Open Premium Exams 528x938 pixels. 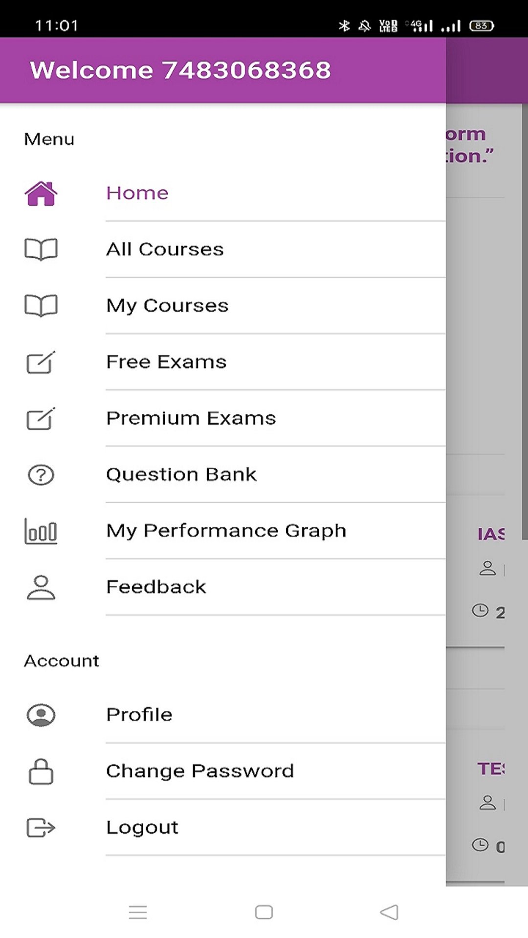click(x=191, y=419)
